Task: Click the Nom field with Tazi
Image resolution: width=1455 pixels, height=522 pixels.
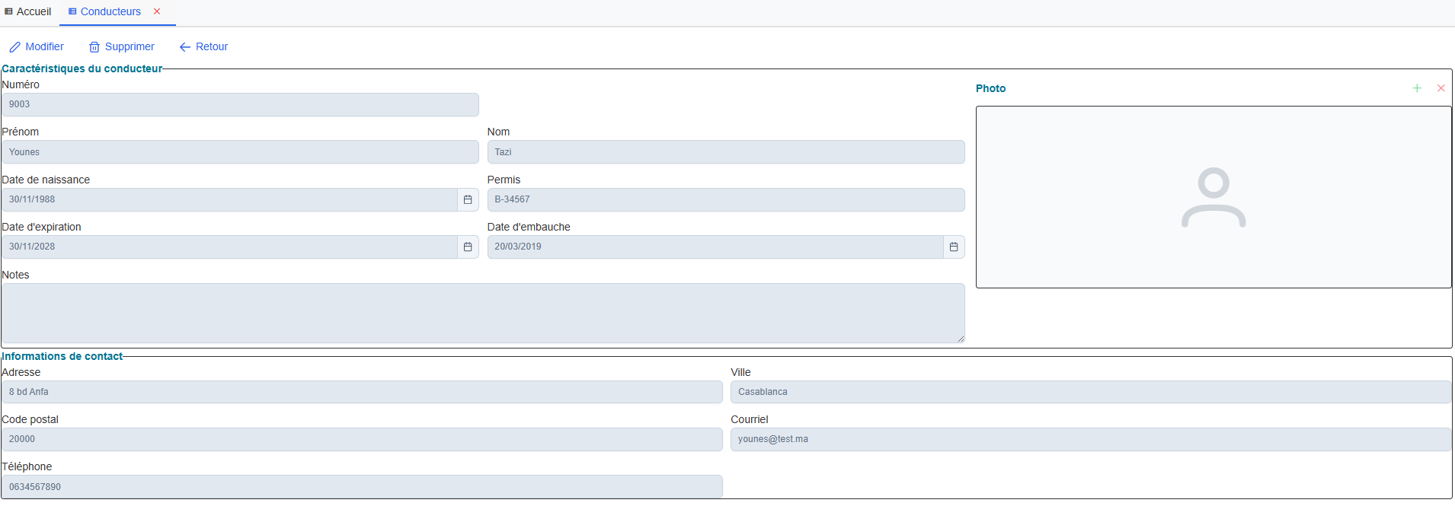Action: [x=725, y=152]
